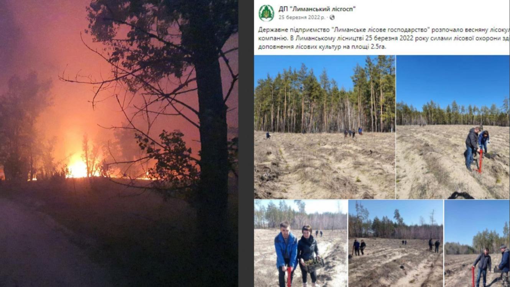This screenshot has width=510, height=287.
Task: Click the Лиманський лісгосп page avatar logo
Action: pyautogui.click(x=266, y=13)
